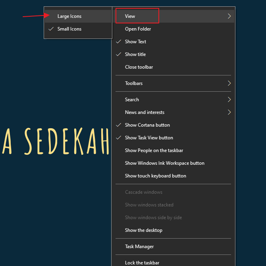Disable the Show Task View button option
The width and height of the screenshot is (266, 266).
click(149, 138)
